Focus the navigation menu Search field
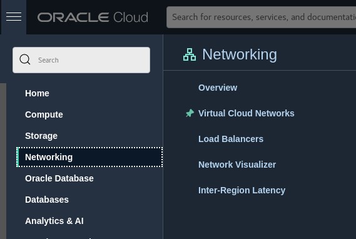The image size is (356, 239). click(x=81, y=60)
